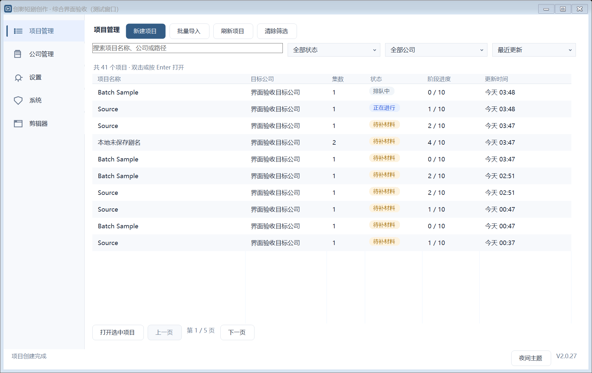The height and width of the screenshot is (373, 592).
Task: Open the 全部状态 filter dropdown
Action: coord(334,50)
